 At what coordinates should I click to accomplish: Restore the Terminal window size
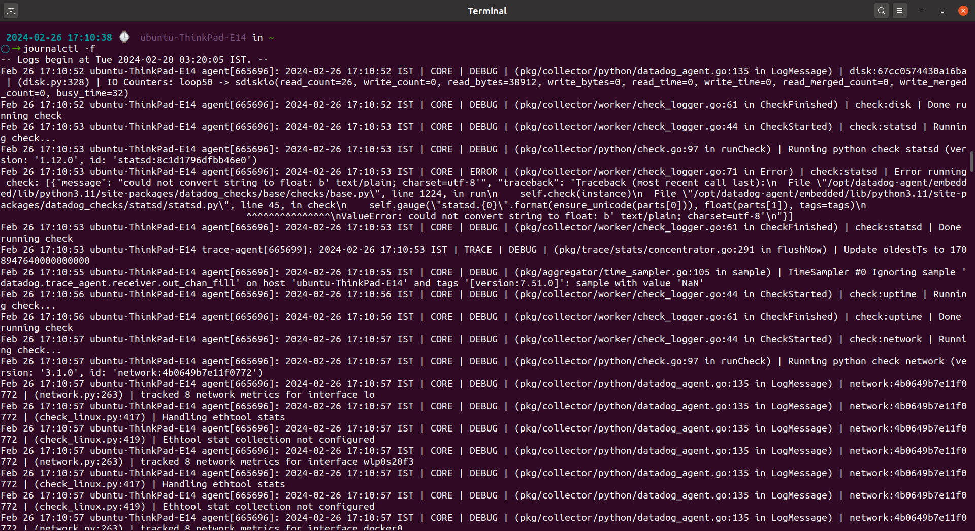tap(943, 11)
